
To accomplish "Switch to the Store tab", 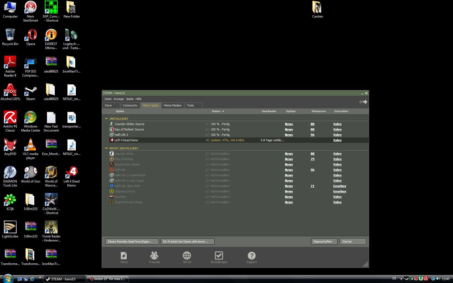I will tap(111, 105).
